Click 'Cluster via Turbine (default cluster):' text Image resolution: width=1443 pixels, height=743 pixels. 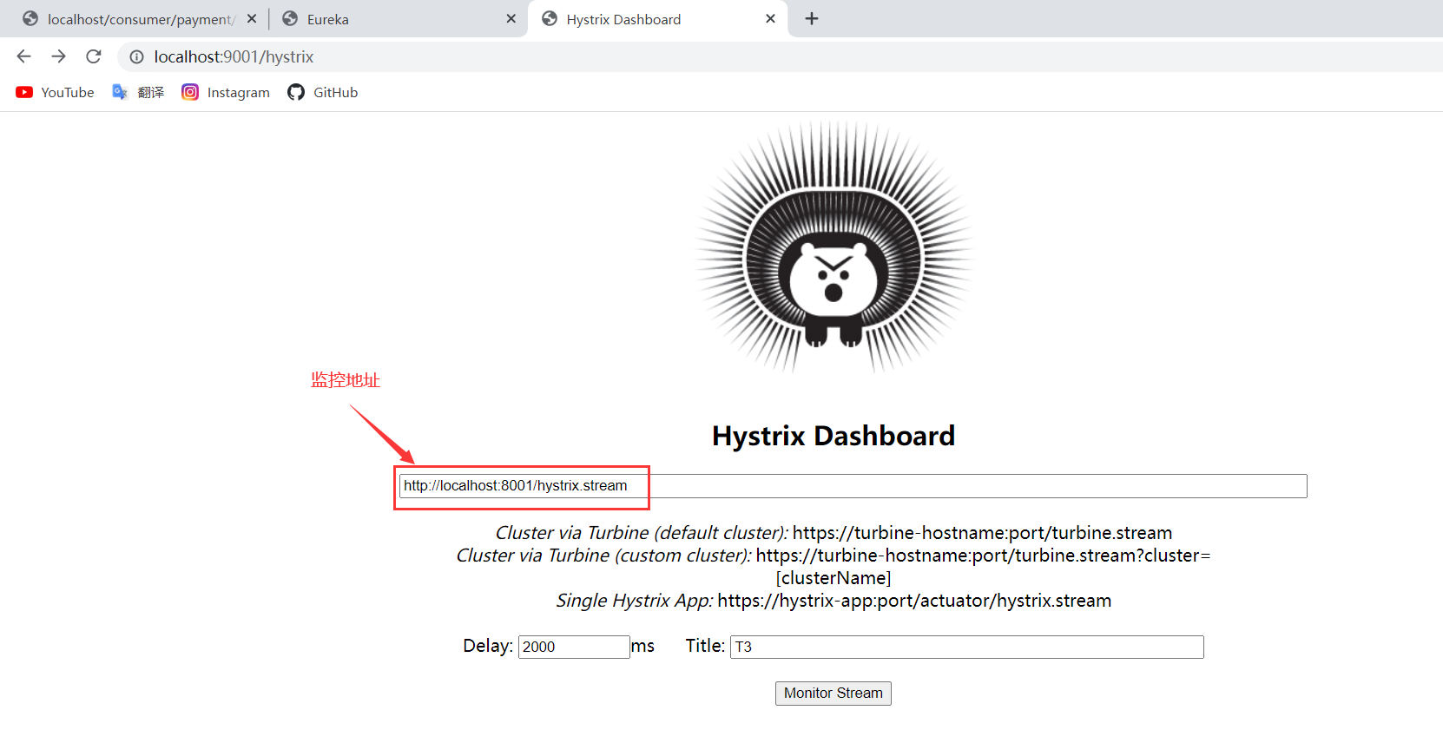click(x=642, y=533)
